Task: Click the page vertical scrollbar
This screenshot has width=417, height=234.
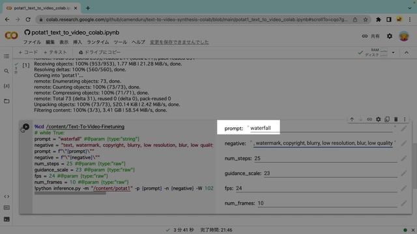Action: point(414,166)
